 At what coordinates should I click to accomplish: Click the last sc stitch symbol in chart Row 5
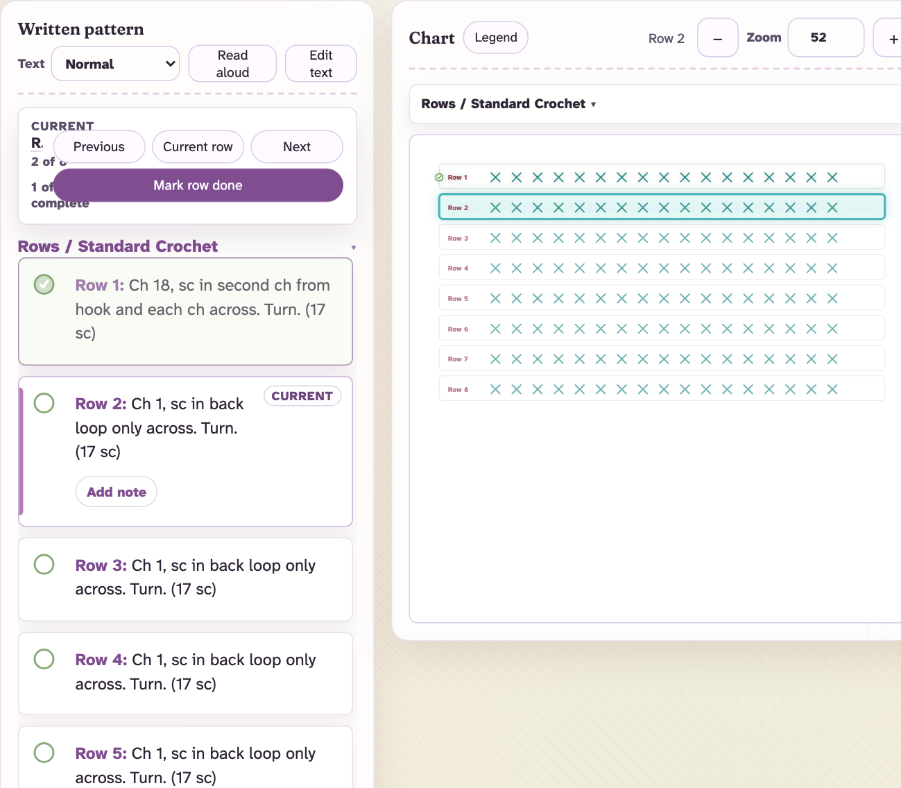pyautogui.click(x=832, y=299)
